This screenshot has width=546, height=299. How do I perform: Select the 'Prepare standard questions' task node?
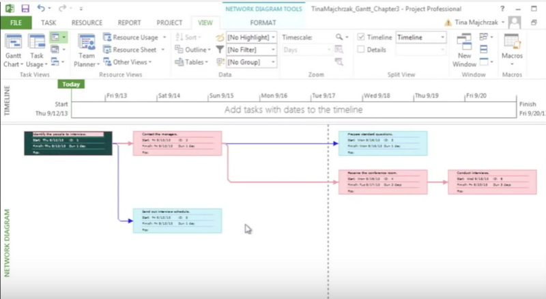coord(383,143)
